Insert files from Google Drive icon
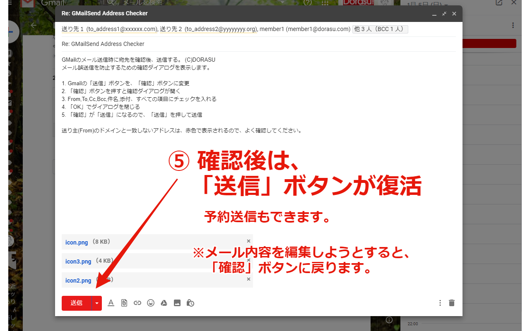The width and height of the screenshot is (530, 331). (164, 303)
